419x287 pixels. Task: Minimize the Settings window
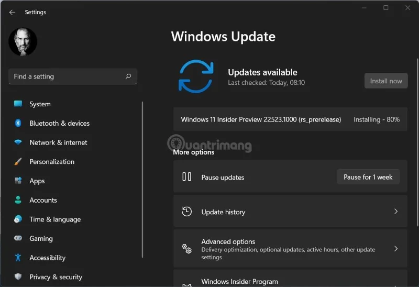[x=364, y=8]
